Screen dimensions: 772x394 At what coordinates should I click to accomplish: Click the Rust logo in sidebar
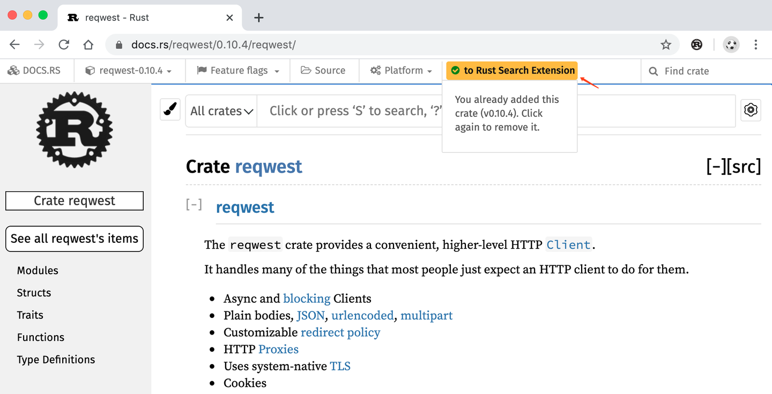click(75, 129)
